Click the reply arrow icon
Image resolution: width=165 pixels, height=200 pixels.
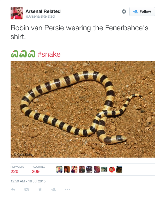pyautogui.click(x=13, y=189)
